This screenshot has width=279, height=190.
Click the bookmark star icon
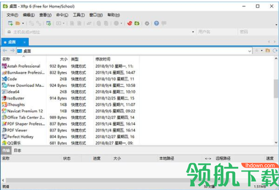[257, 51]
